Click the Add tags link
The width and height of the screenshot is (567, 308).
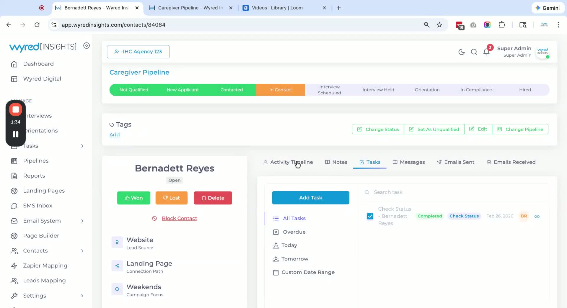[115, 135]
